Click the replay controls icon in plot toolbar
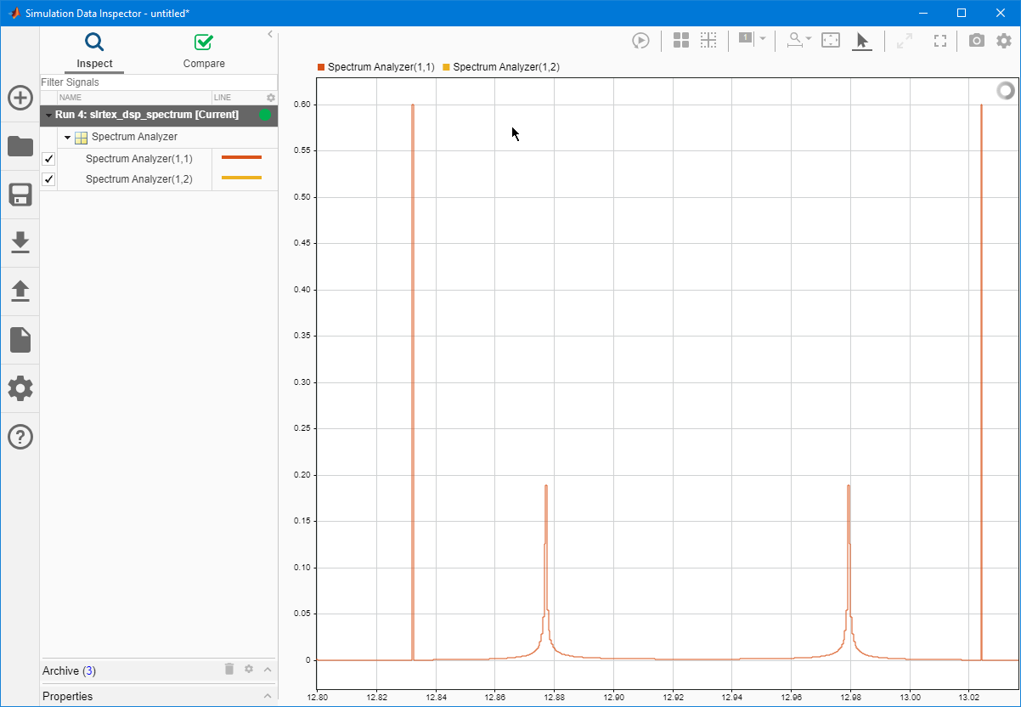1021x707 pixels. coord(640,40)
